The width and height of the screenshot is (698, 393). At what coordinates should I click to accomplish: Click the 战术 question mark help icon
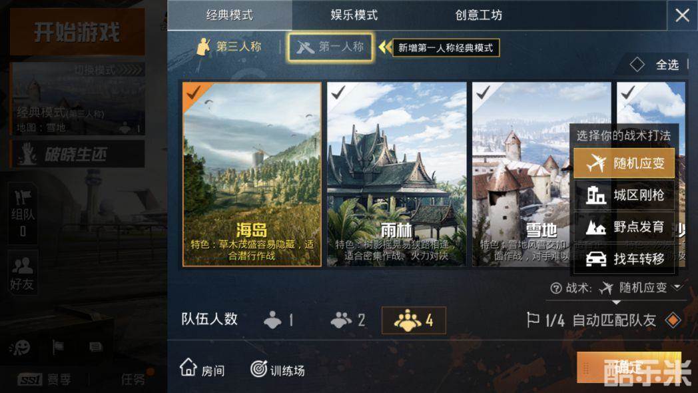point(556,288)
